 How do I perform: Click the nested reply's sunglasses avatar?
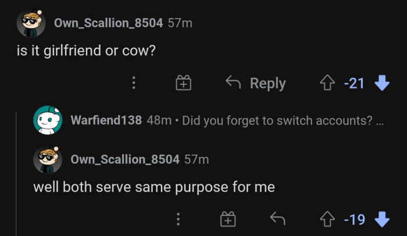(x=48, y=159)
